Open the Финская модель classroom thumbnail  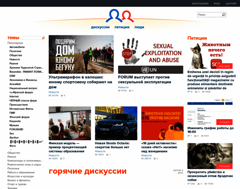pos(70,123)
